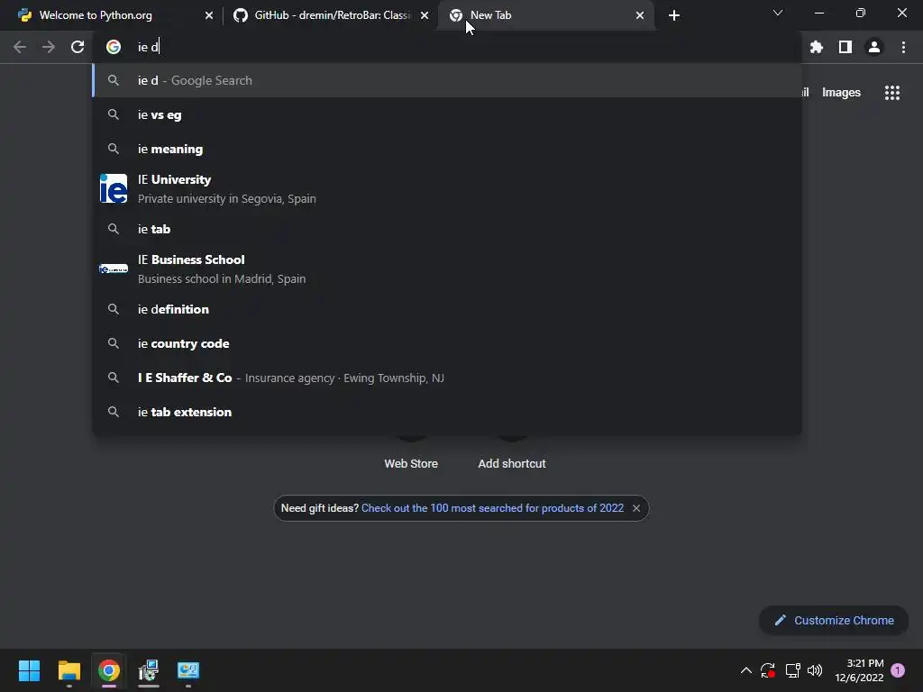Switch to GitHub dremin/RetroBar tab
The height and width of the screenshot is (692, 923).
pos(330,15)
